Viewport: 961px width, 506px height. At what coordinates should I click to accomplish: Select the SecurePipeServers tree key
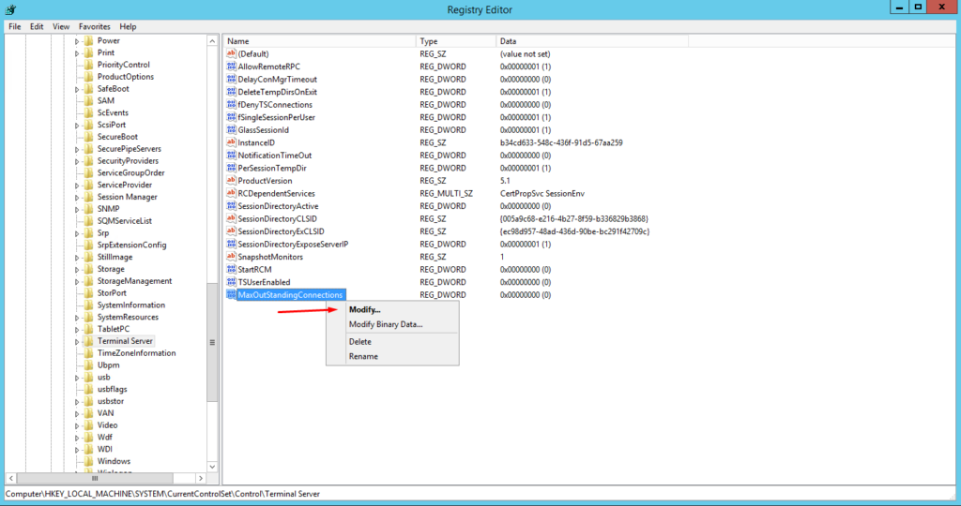[x=129, y=149]
